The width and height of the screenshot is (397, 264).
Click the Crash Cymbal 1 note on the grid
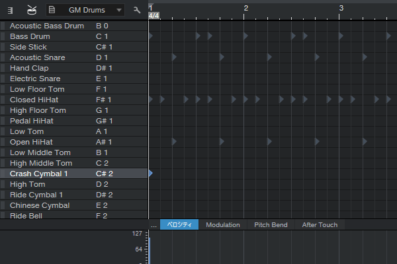(x=151, y=173)
